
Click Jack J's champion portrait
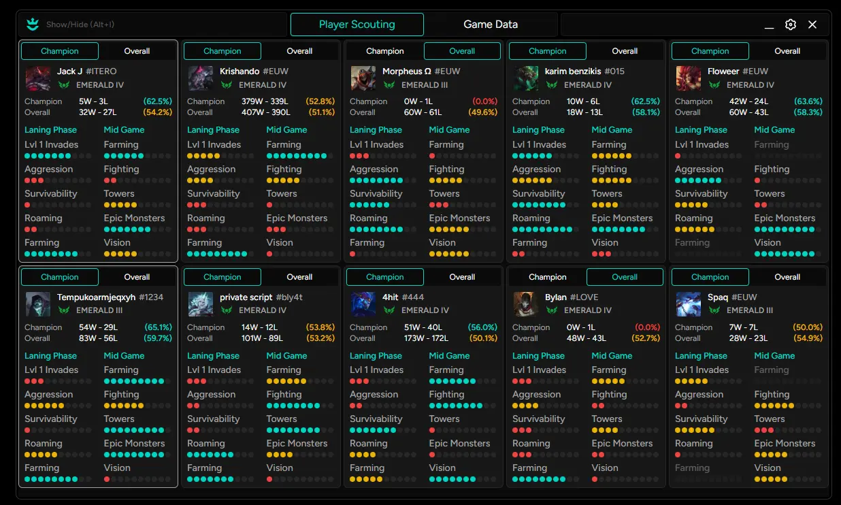(x=38, y=78)
